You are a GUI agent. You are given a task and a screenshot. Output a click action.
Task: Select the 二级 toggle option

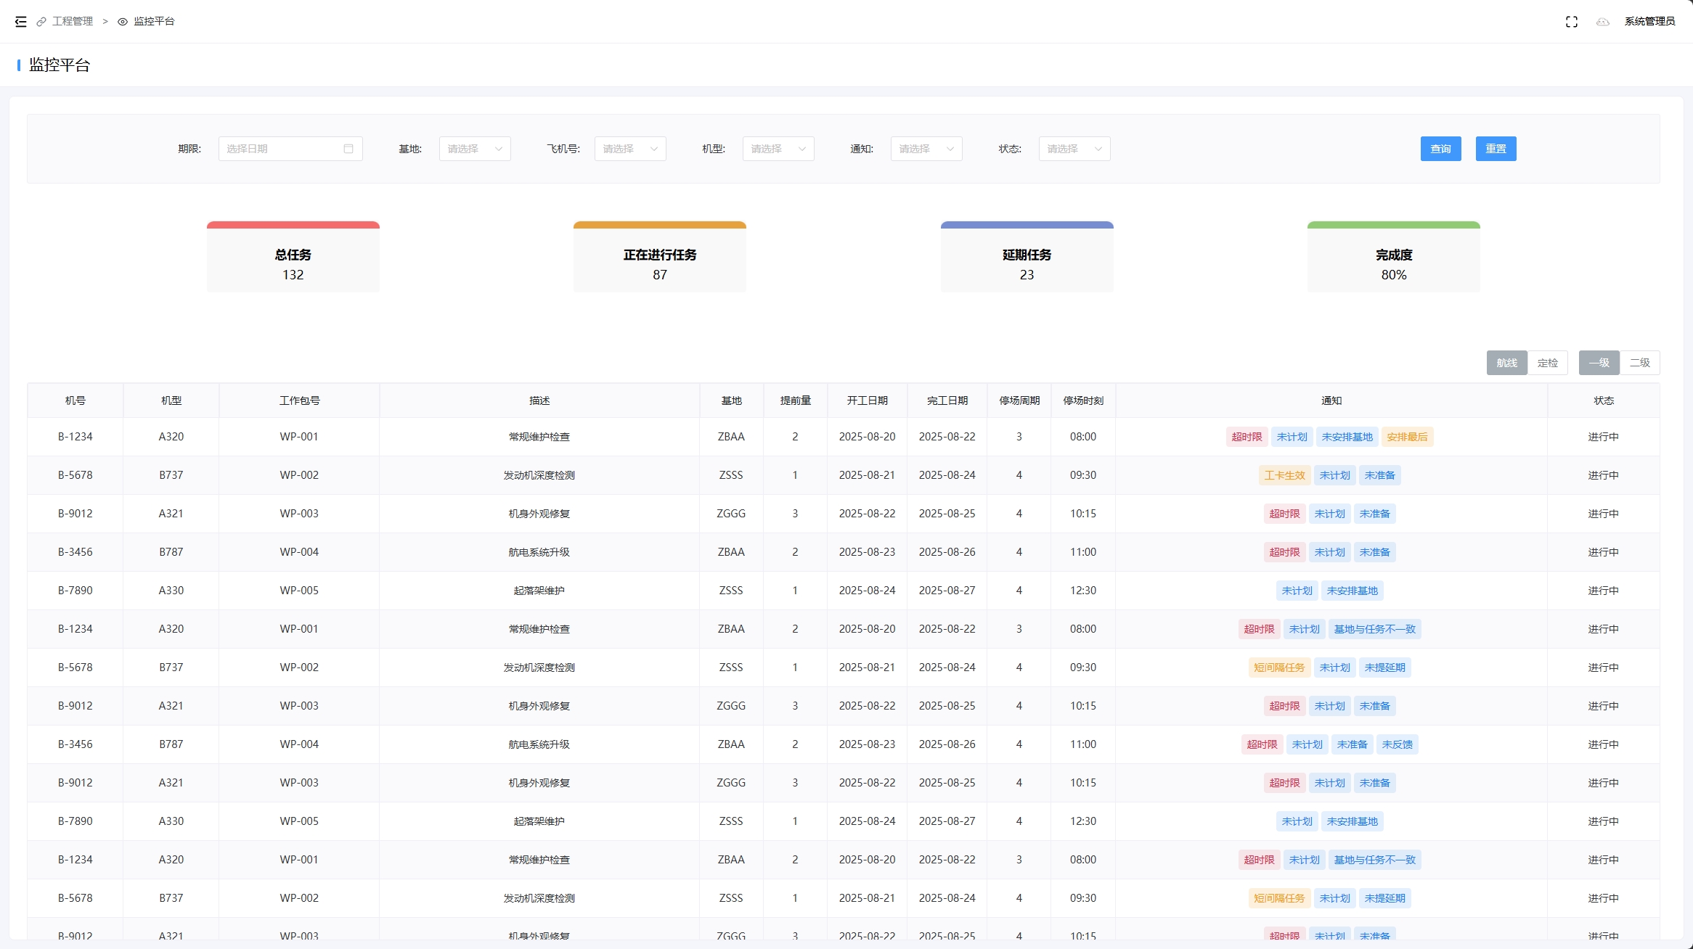(1639, 363)
